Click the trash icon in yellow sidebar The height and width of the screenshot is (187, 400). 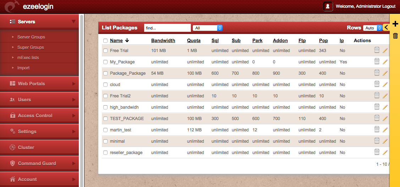click(395, 36)
